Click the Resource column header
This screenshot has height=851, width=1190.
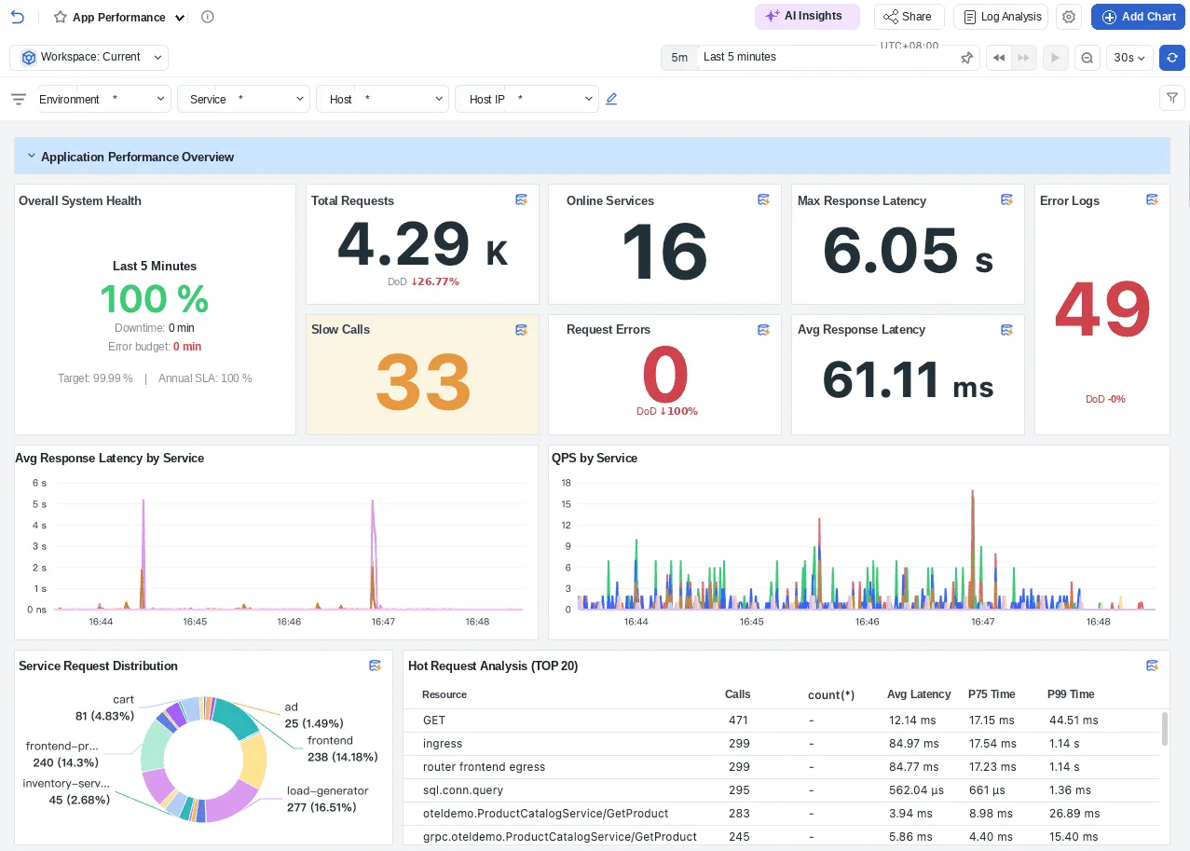point(445,694)
